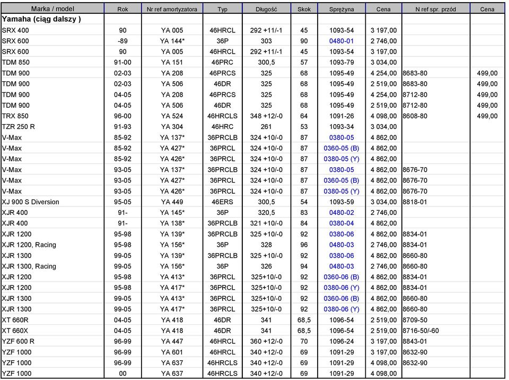Click the 'Rok' column header
Screen dimensions: 509x380
[x=122, y=9]
